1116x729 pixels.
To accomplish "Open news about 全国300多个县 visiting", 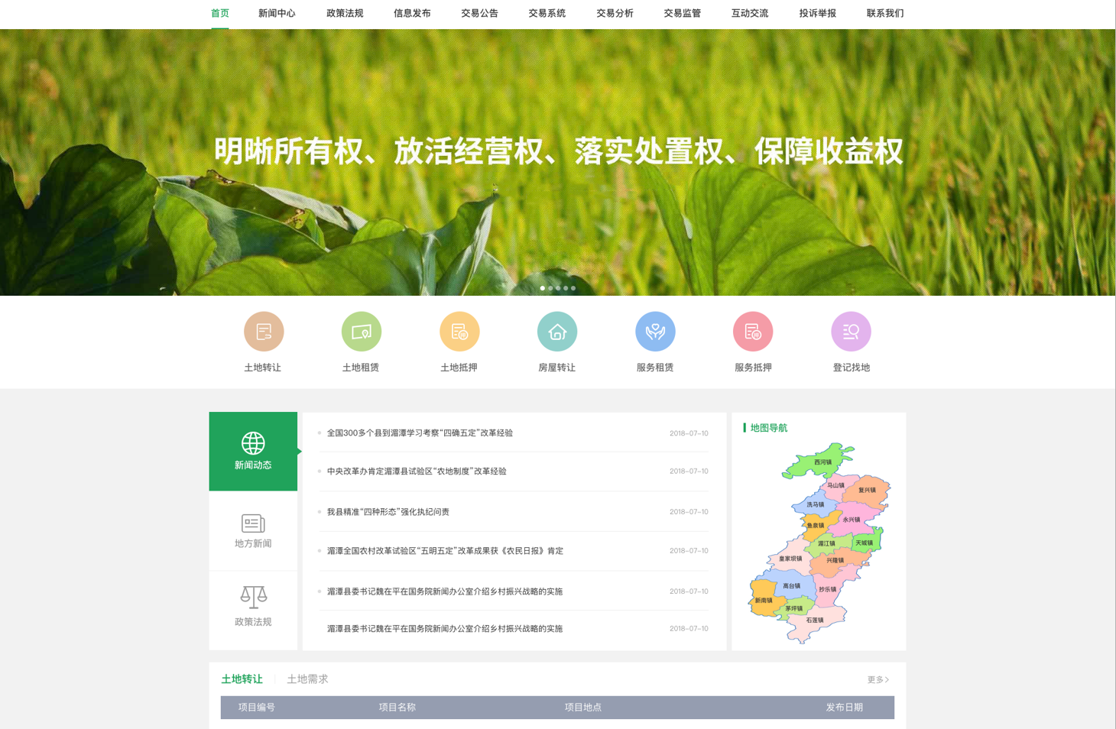I will (x=420, y=433).
